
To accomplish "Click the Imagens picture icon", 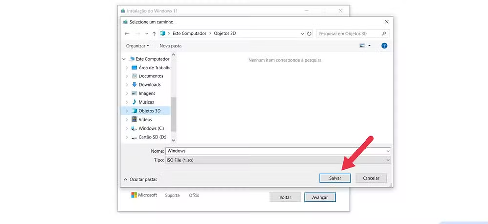I will [x=134, y=93].
